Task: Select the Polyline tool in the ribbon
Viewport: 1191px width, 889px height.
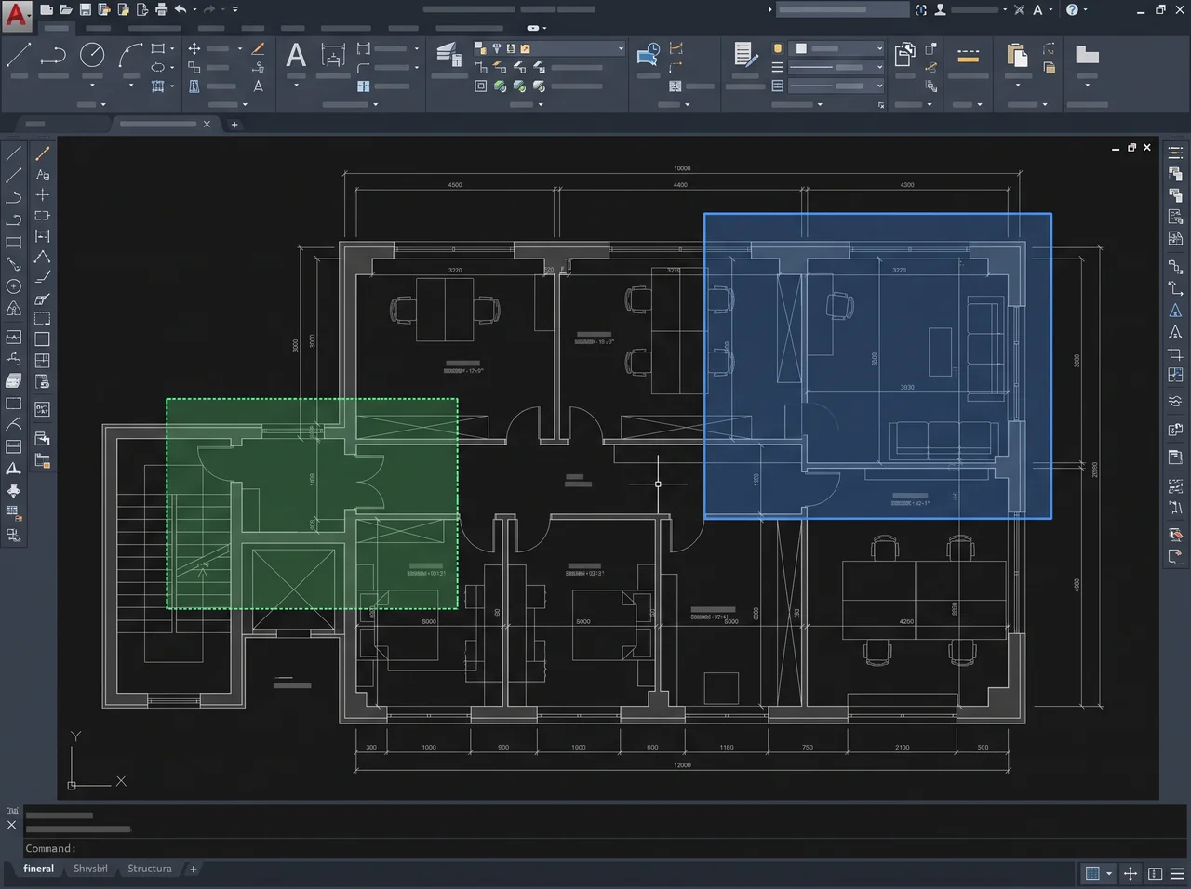Action: click(x=53, y=55)
